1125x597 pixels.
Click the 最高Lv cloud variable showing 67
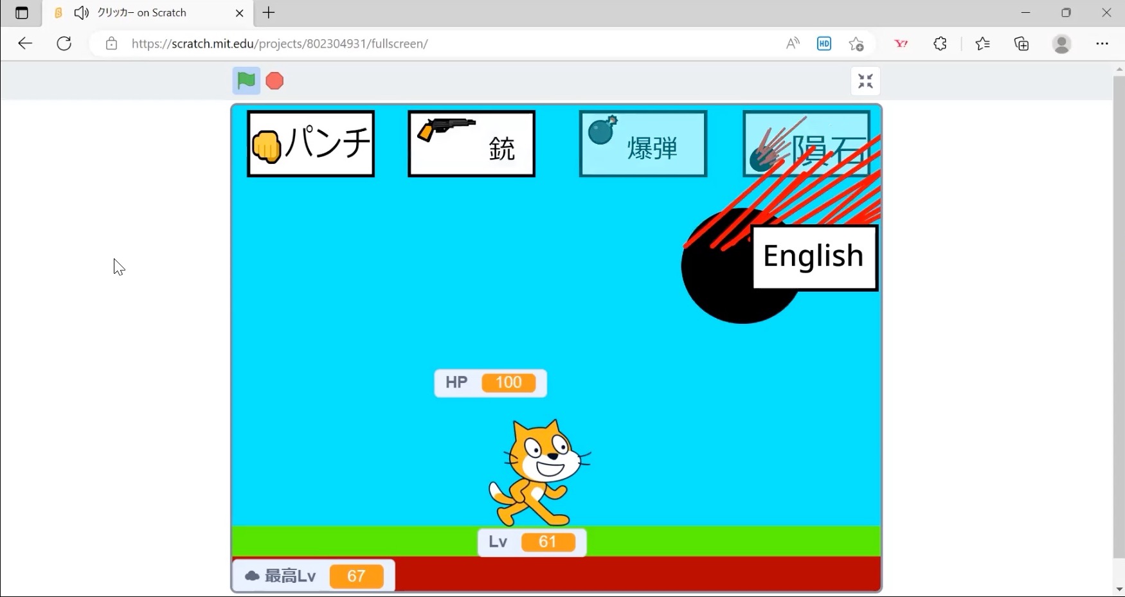pos(314,576)
